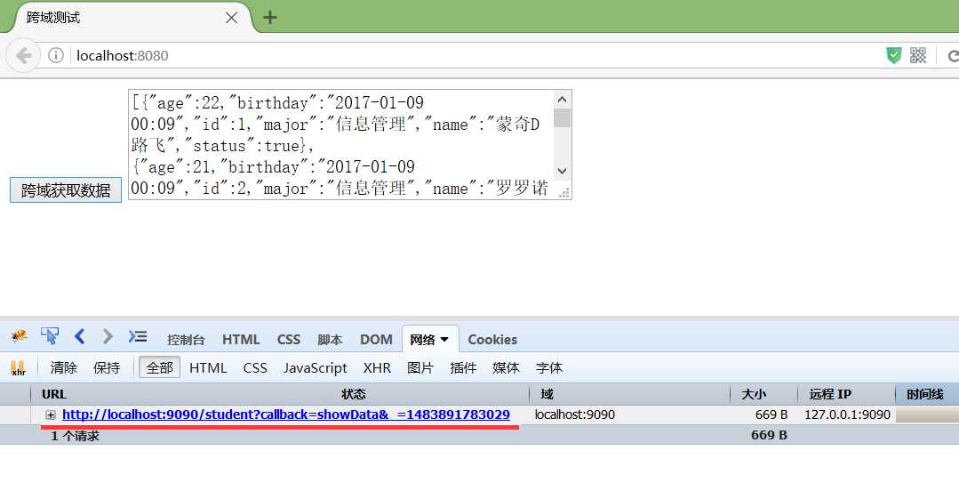Switch to the 脚本 panel
The height and width of the screenshot is (483, 959).
click(330, 340)
